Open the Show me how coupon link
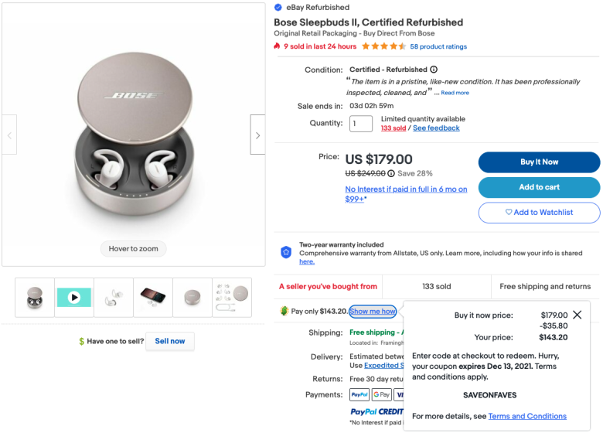Viewport: 603px width, 433px height. [373, 311]
